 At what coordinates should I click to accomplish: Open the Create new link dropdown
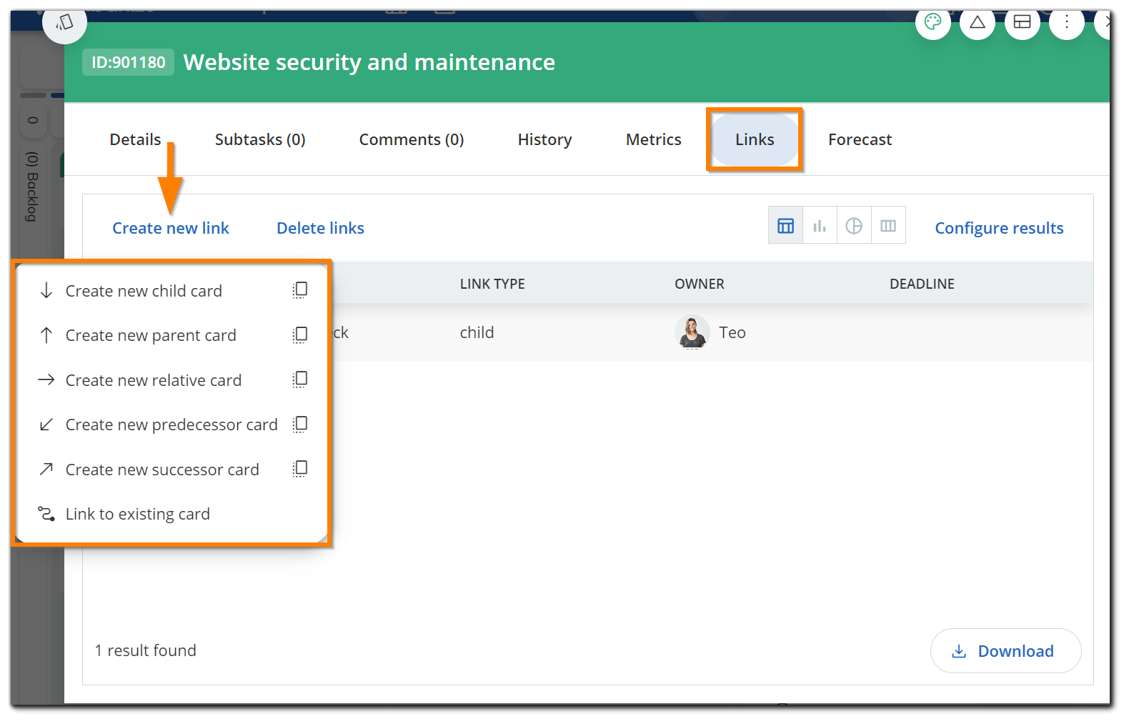[170, 228]
